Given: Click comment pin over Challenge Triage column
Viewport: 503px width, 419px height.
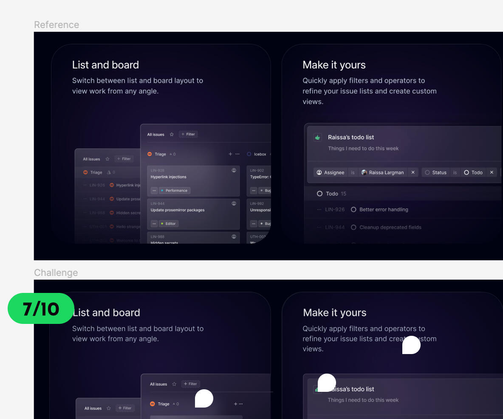Looking at the screenshot, I should pyautogui.click(x=204, y=399).
